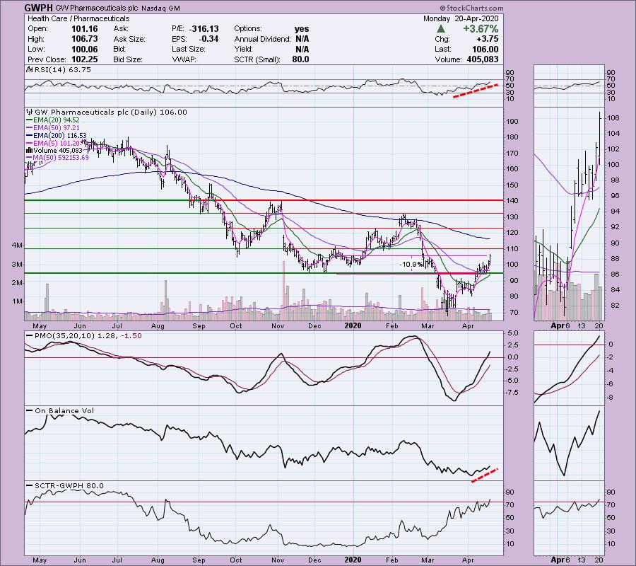Click the Annual Dividend label
Screen dimensions: 636x566
(x=262, y=39)
